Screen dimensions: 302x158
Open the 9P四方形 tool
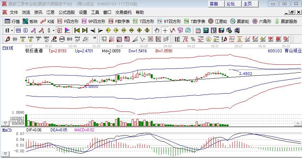(93, 21)
